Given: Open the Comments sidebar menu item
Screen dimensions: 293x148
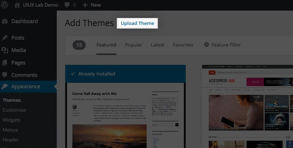Looking at the screenshot, I should [24, 75].
